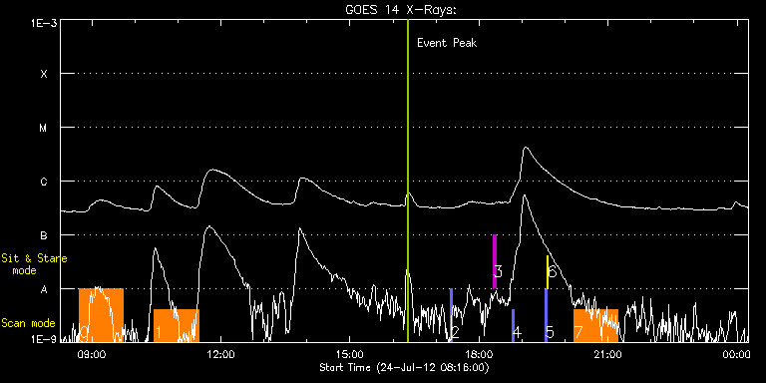Click the 'Sit & Stare mode' label
This screenshot has width=766, height=383.
click(x=34, y=263)
